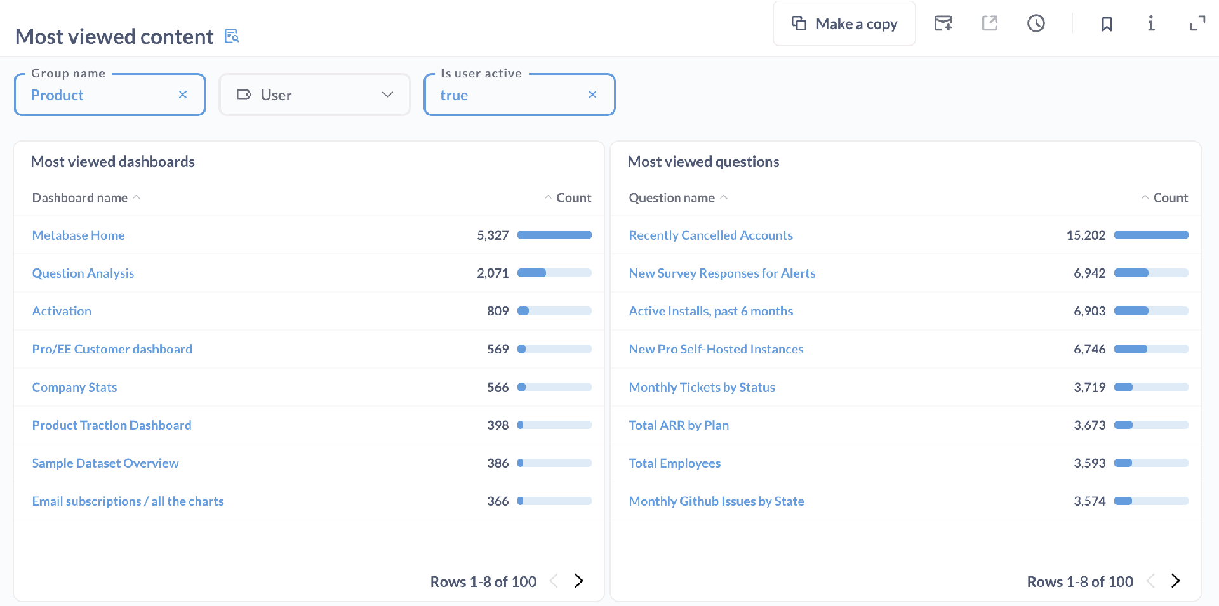Open Recently Cancelled Accounts question

(x=710, y=235)
